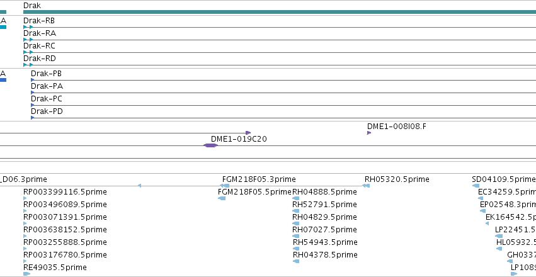Open the FGM218F05.3prime EST label
Image resolution: width=536 pixels, height=277 pixels.
(259, 179)
